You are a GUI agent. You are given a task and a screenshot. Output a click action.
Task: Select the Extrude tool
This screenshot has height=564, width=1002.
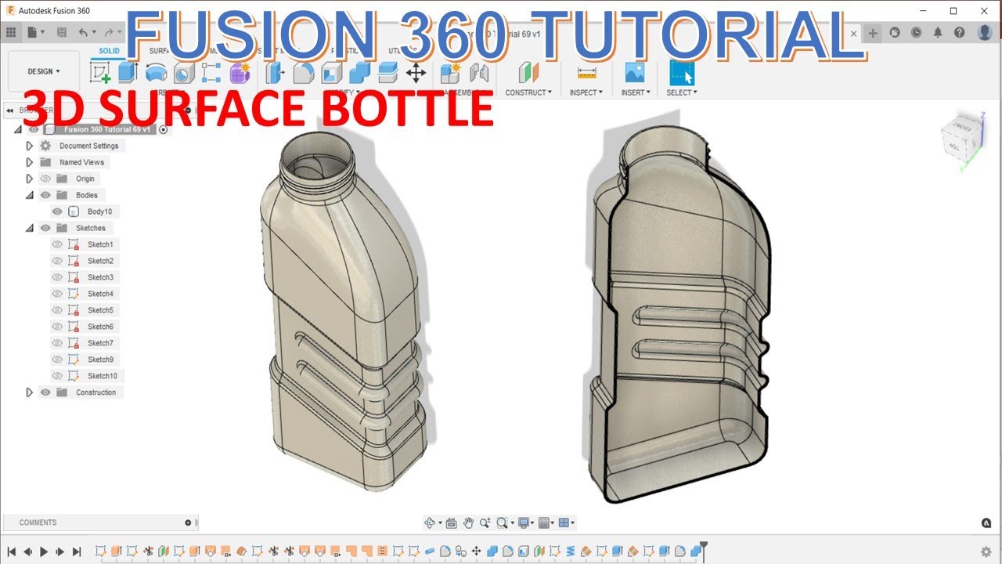(x=128, y=74)
